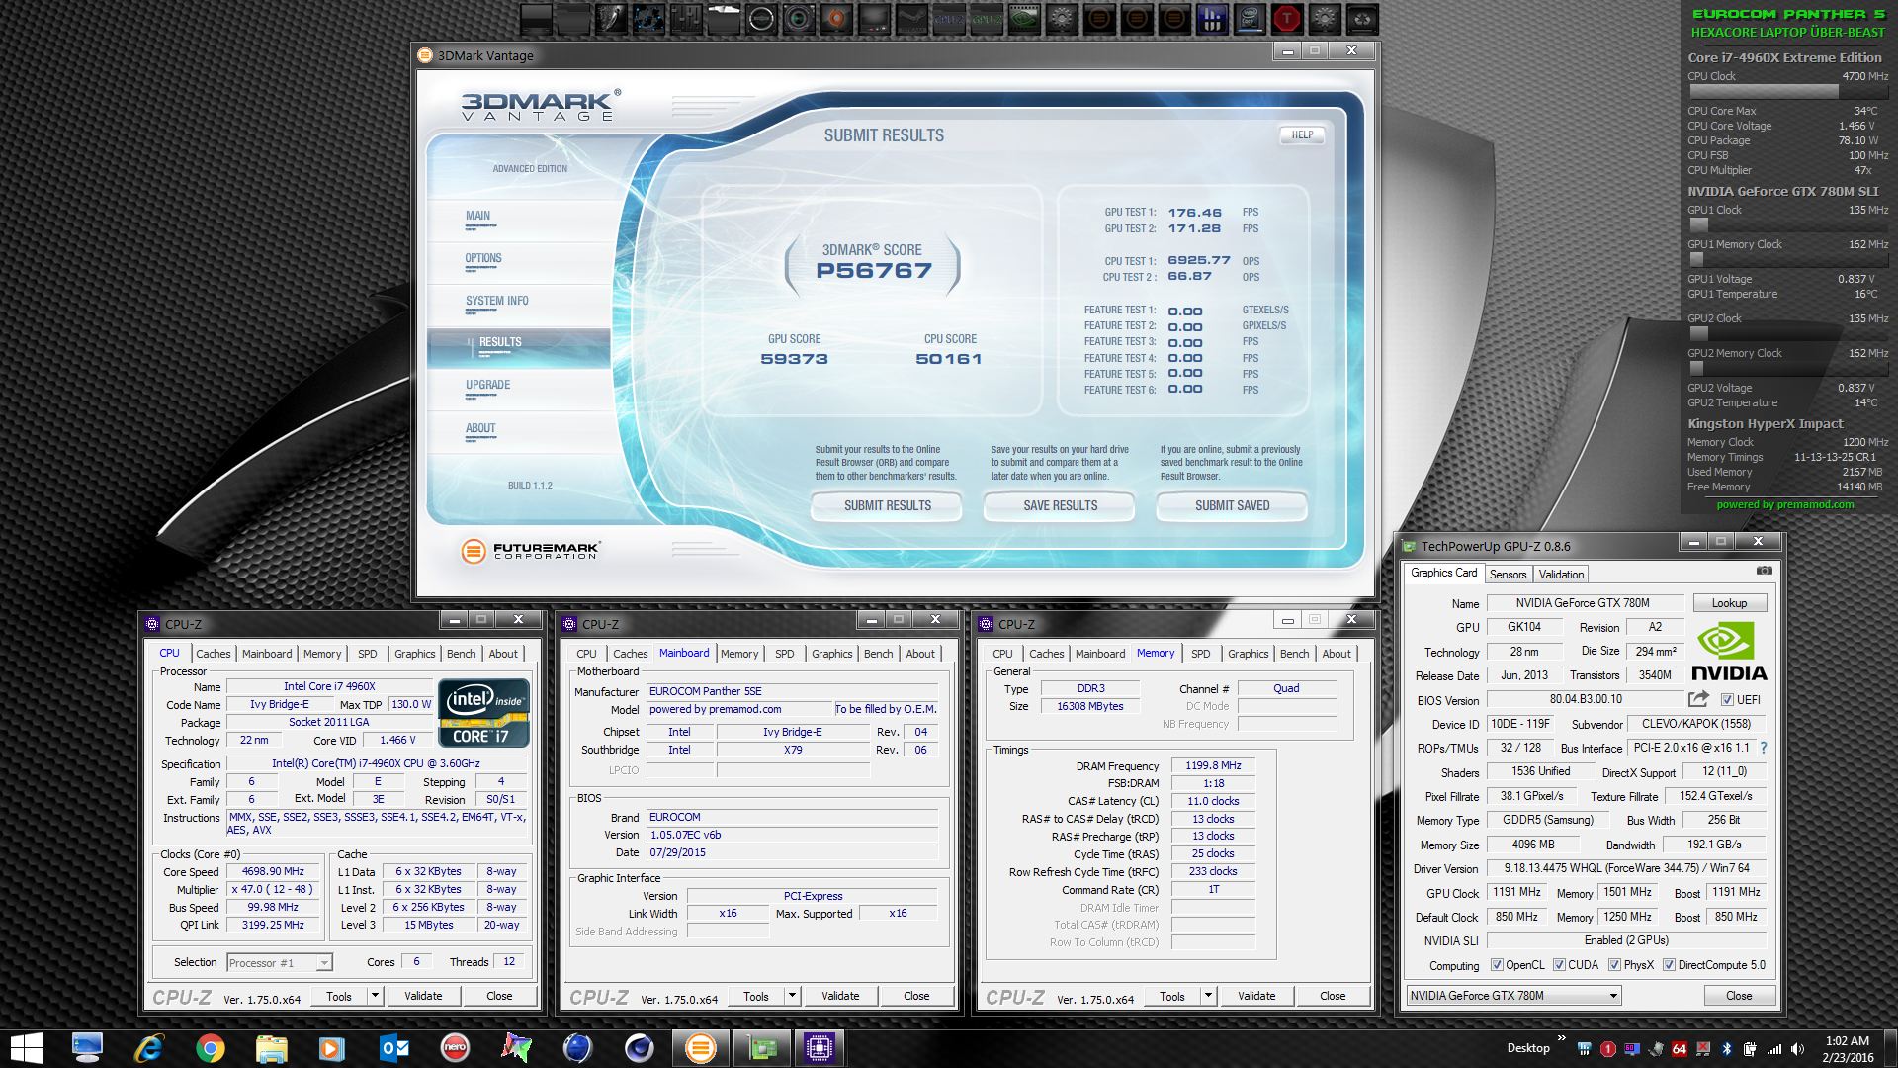Open the OPTIONS menu in 3DMark Vantage

[483, 258]
